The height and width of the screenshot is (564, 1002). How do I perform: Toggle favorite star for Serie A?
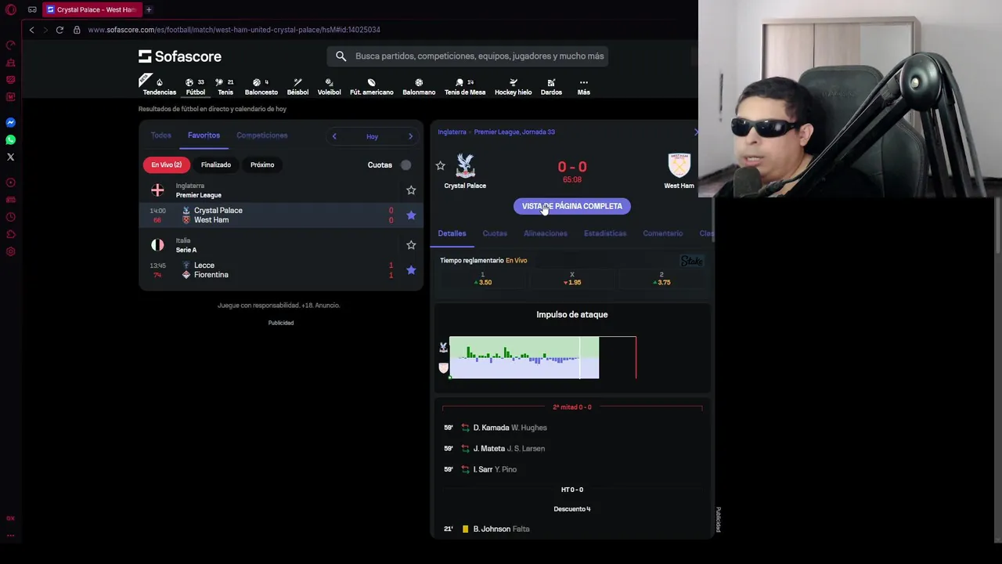point(411,245)
